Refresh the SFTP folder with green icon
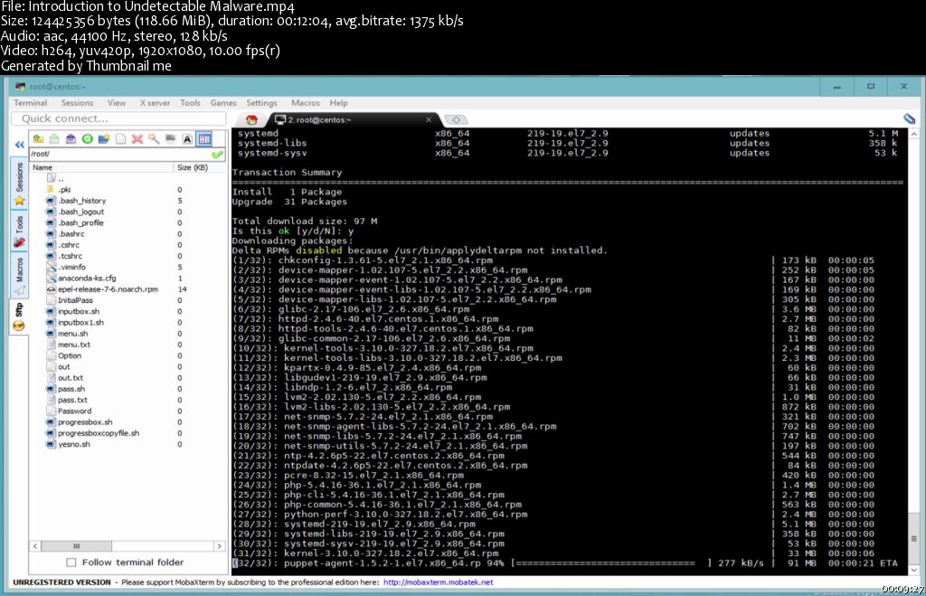 tap(88, 138)
